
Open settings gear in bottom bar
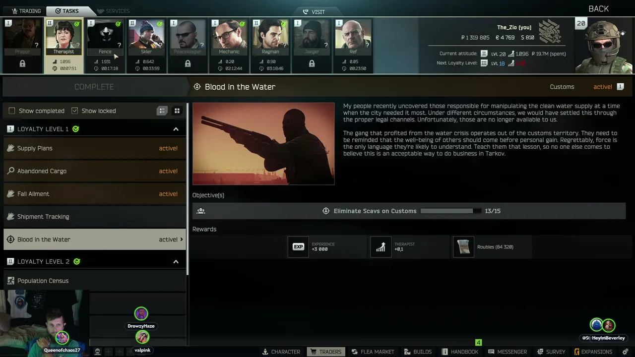[x=626, y=352]
